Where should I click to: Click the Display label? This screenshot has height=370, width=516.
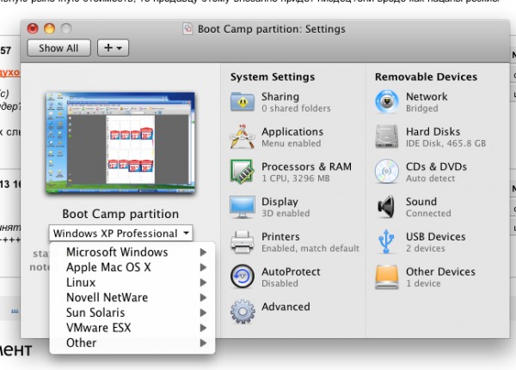(280, 202)
